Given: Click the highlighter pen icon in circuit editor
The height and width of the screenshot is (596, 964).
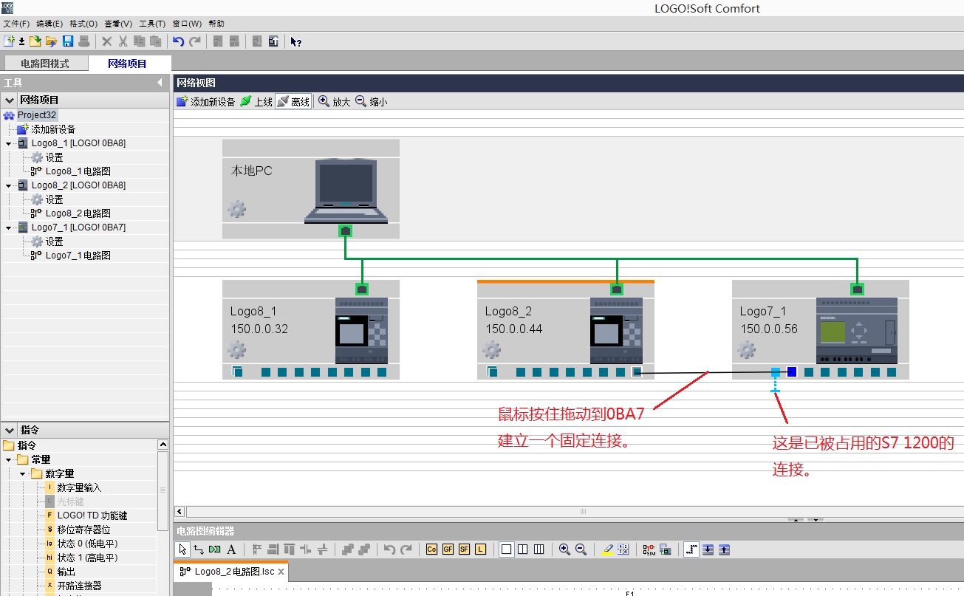Looking at the screenshot, I should pyautogui.click(x=607, y=549).
